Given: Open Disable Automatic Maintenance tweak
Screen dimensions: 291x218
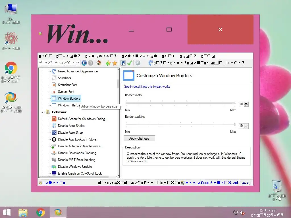Looking at the screenshot, I should point(79,146).
